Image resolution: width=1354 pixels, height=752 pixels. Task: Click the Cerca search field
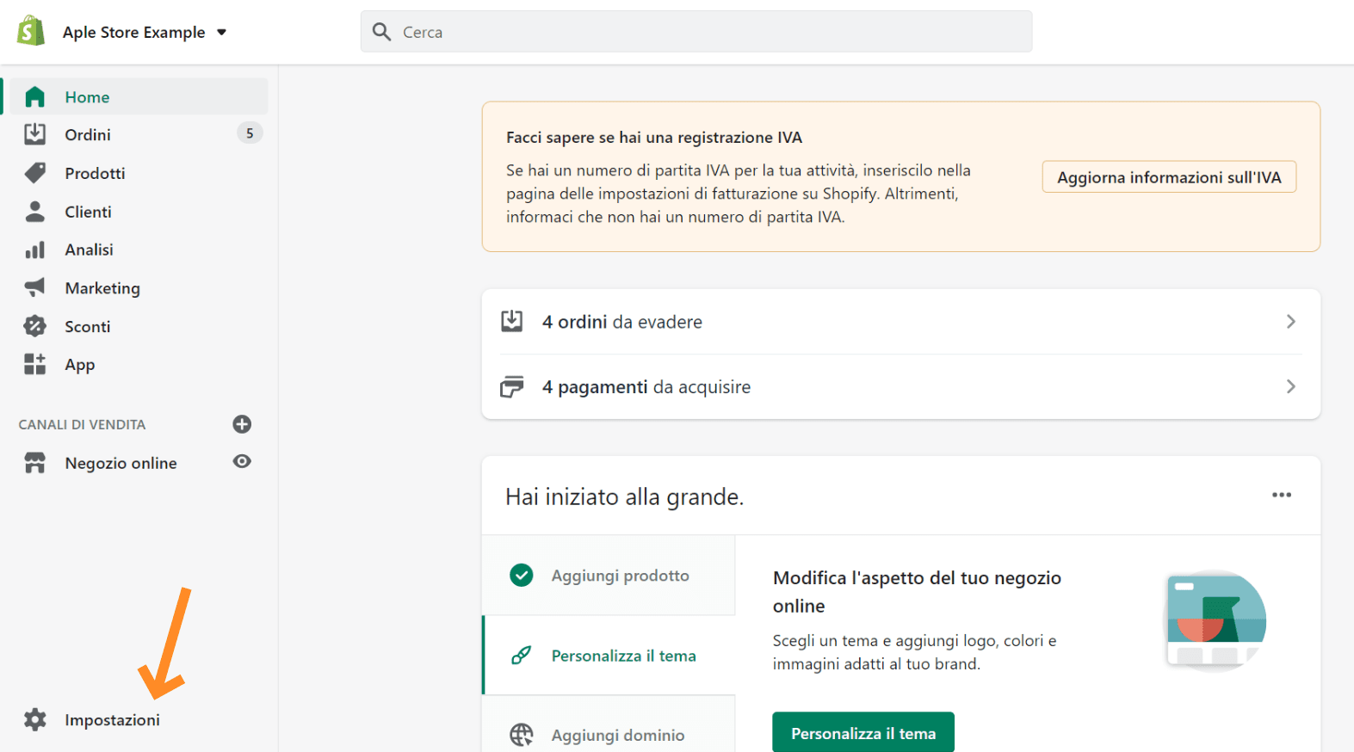tap(696, 32)
